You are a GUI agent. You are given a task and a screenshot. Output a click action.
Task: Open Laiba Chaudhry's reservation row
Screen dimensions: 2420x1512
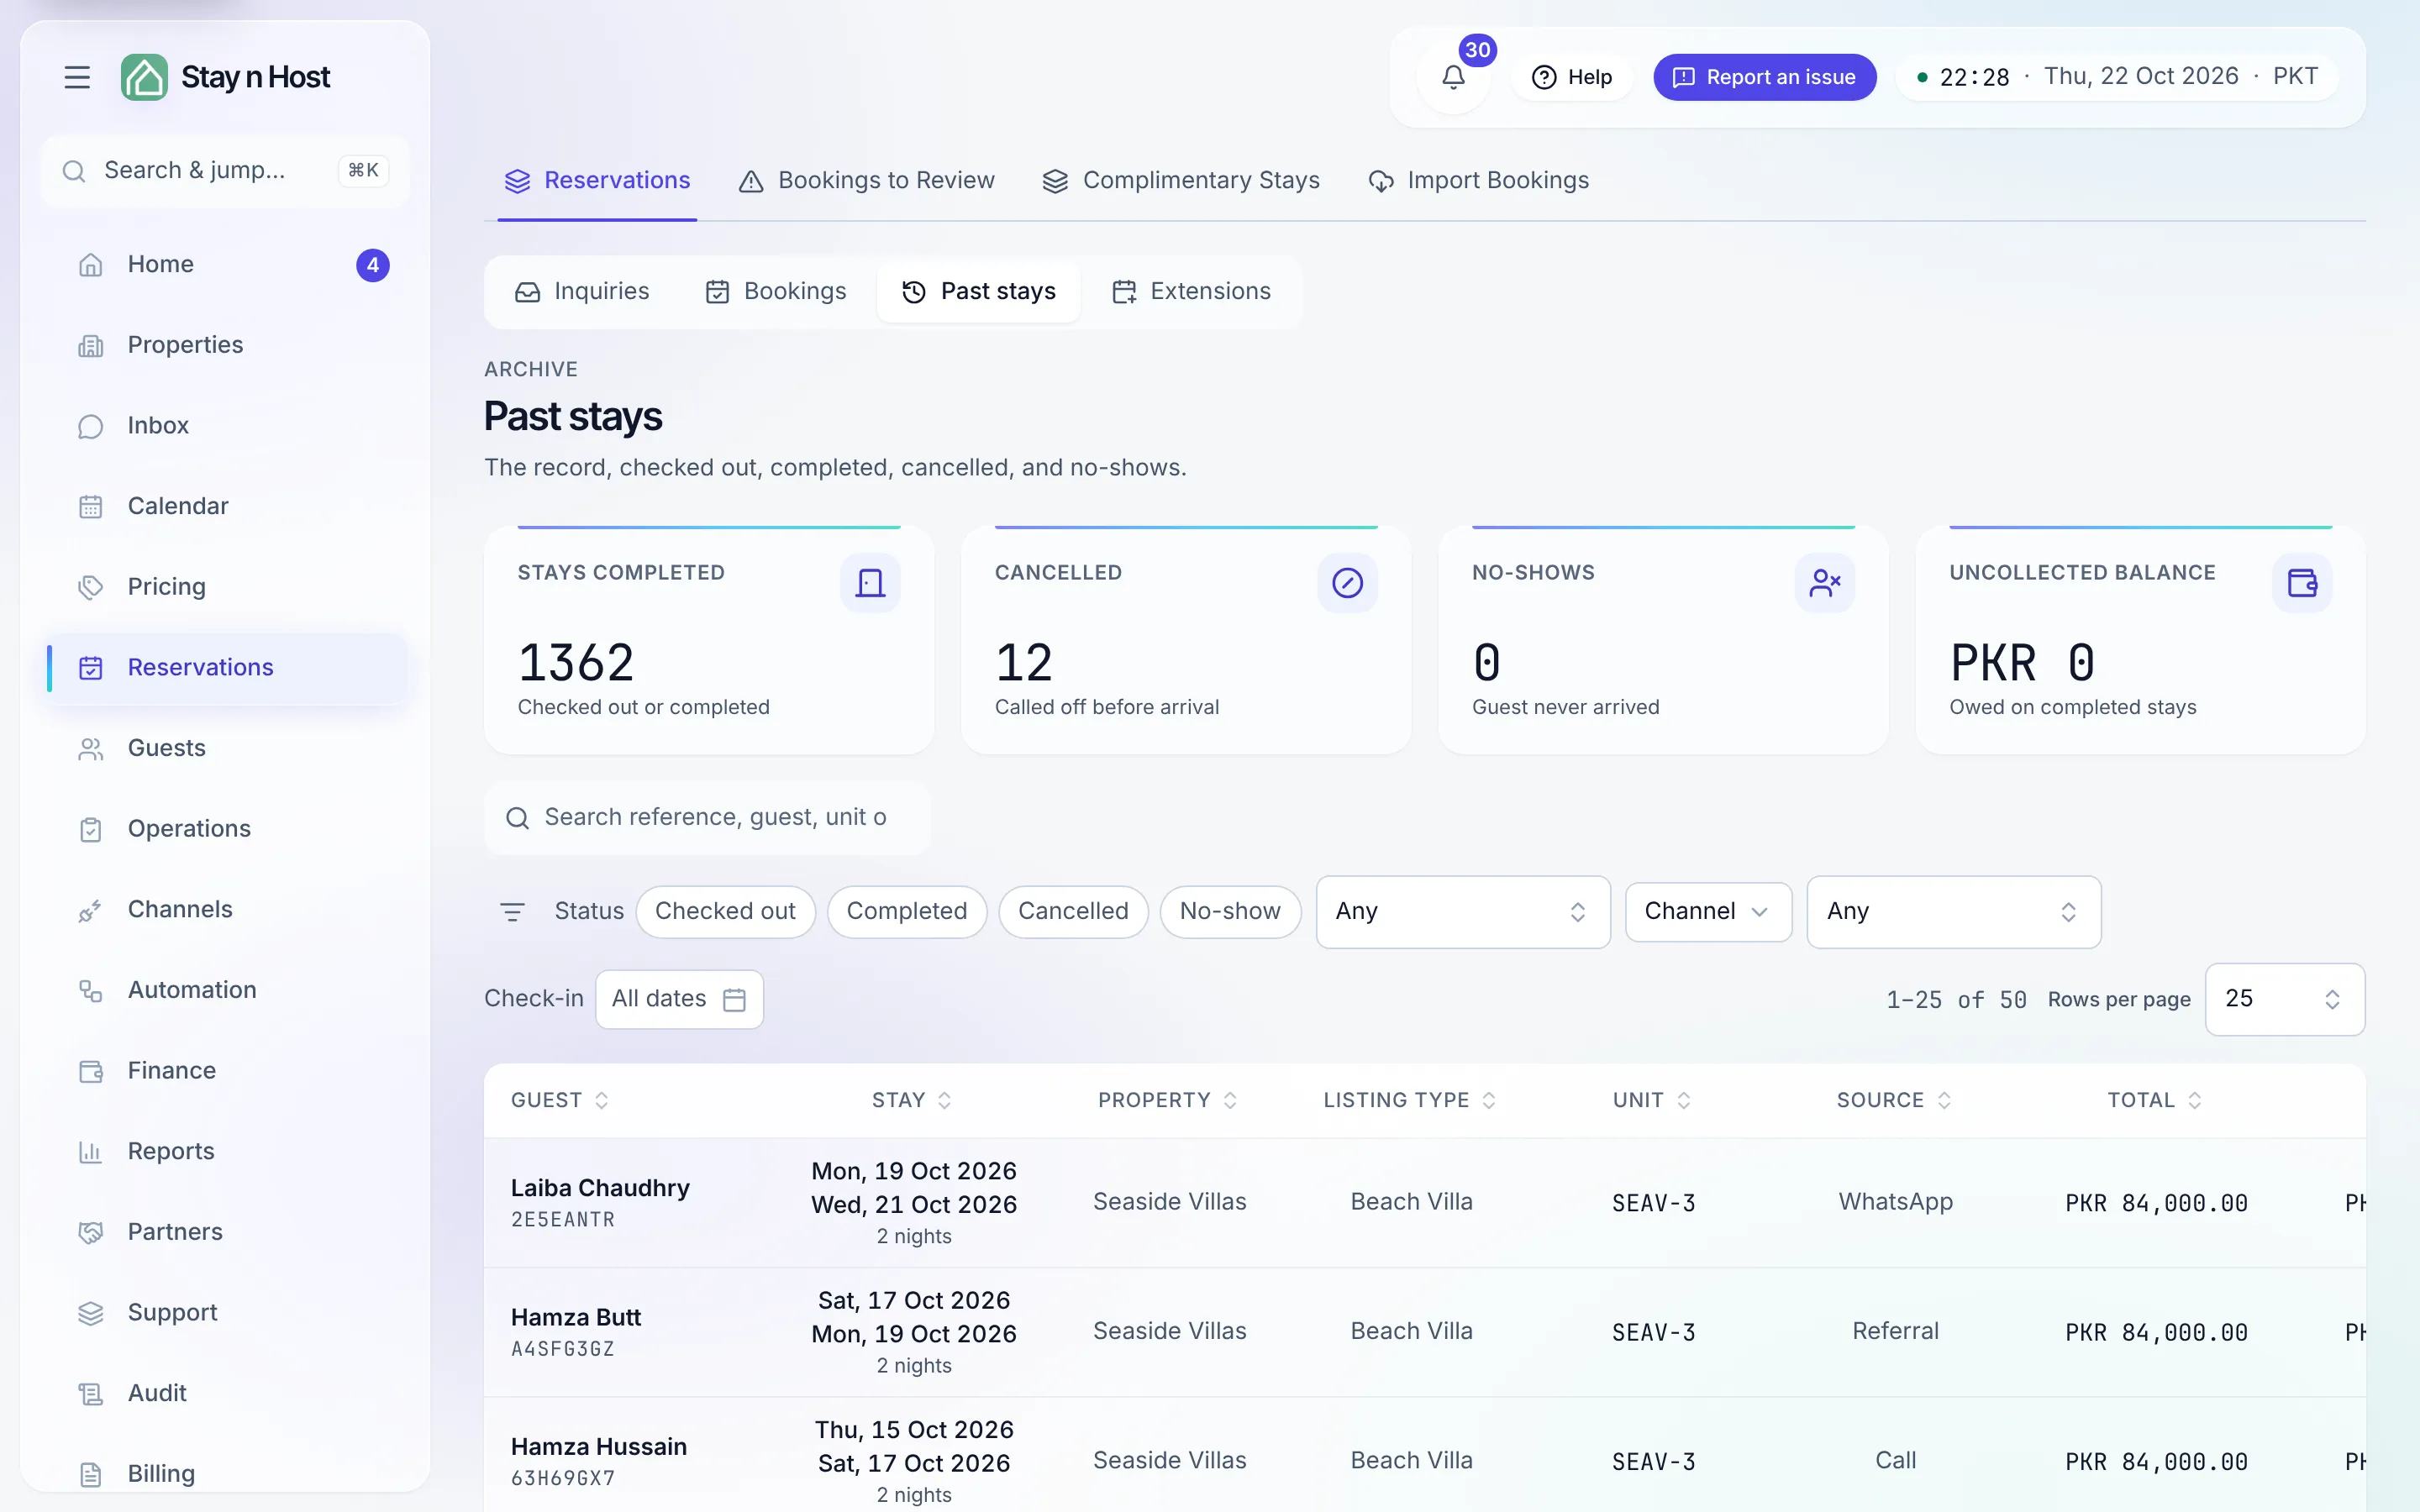1424,1203
